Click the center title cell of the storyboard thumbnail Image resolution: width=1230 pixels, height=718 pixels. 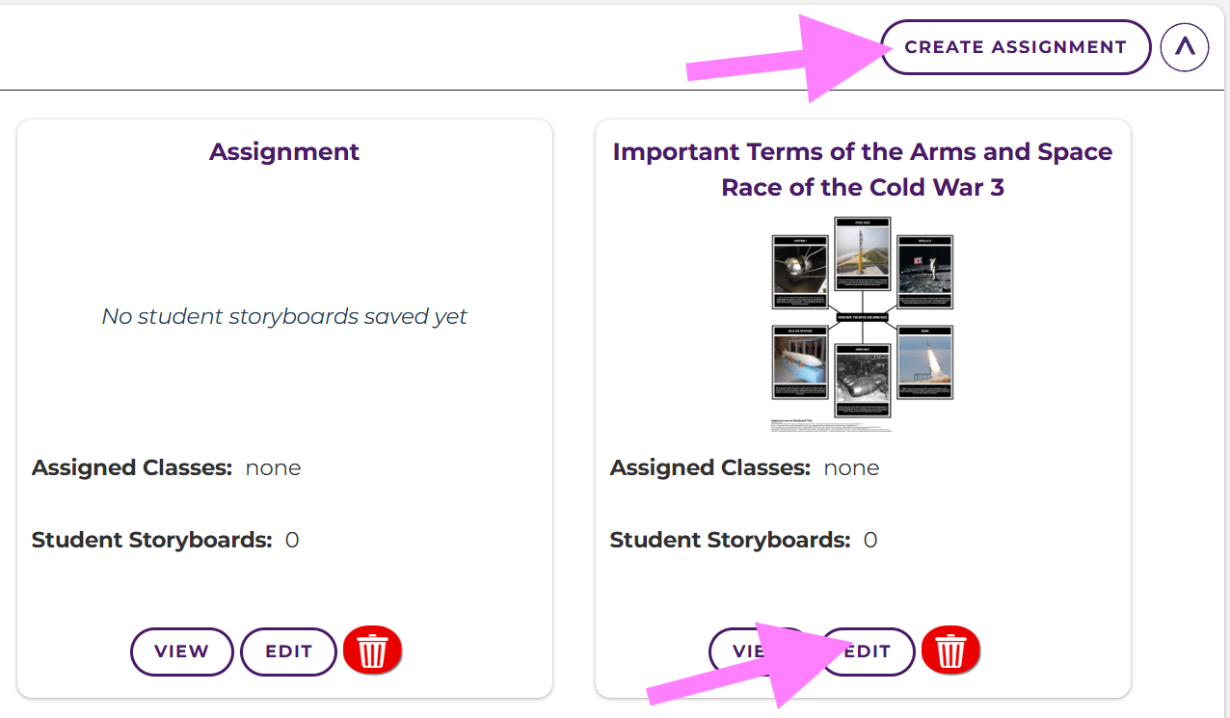[862, 316]
